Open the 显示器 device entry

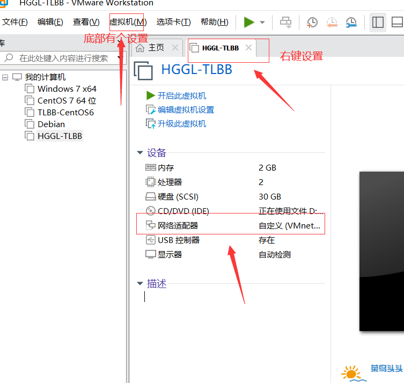pyautogui.click(x=170, y=255)
